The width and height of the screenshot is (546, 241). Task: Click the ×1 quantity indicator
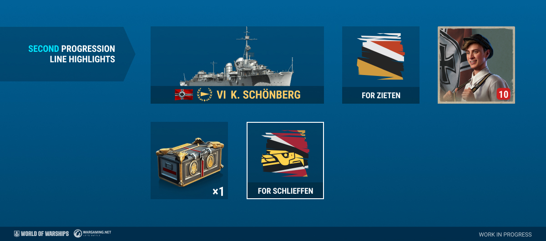pyautogui.click(x=218, y=191)
